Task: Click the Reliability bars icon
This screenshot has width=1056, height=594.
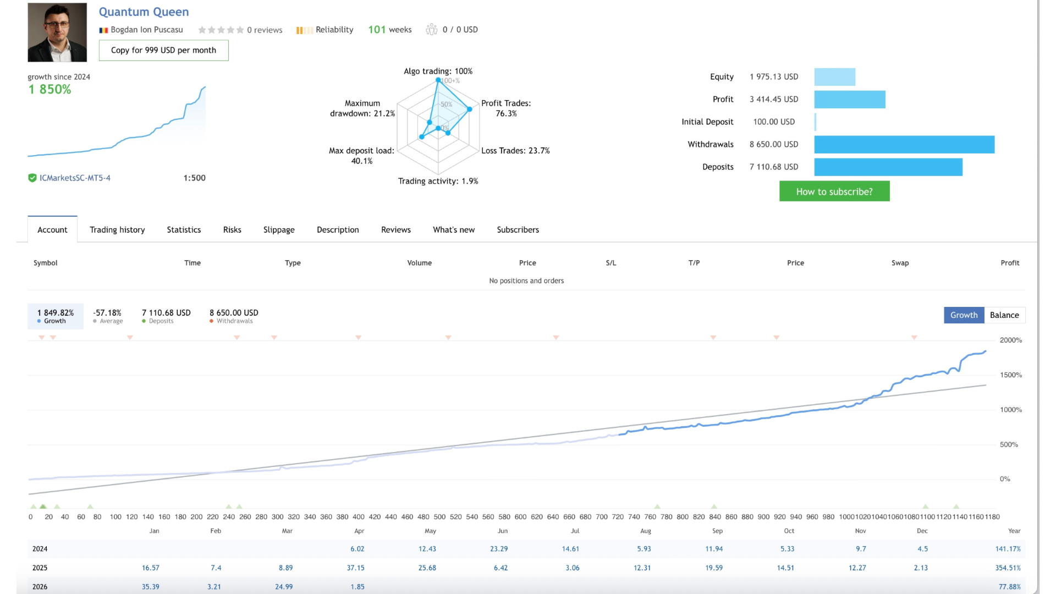Action: (304, 30)
